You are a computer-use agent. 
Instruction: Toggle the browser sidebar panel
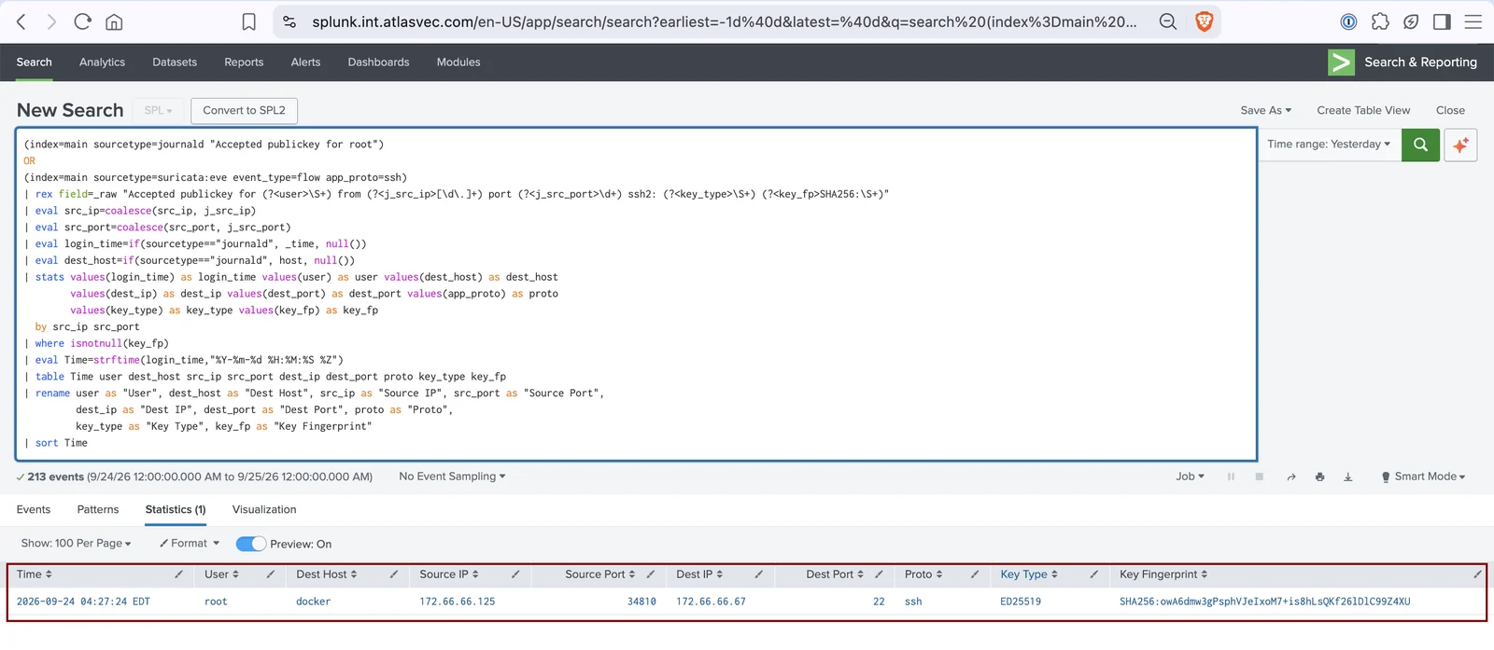(x=1442, y=21)
